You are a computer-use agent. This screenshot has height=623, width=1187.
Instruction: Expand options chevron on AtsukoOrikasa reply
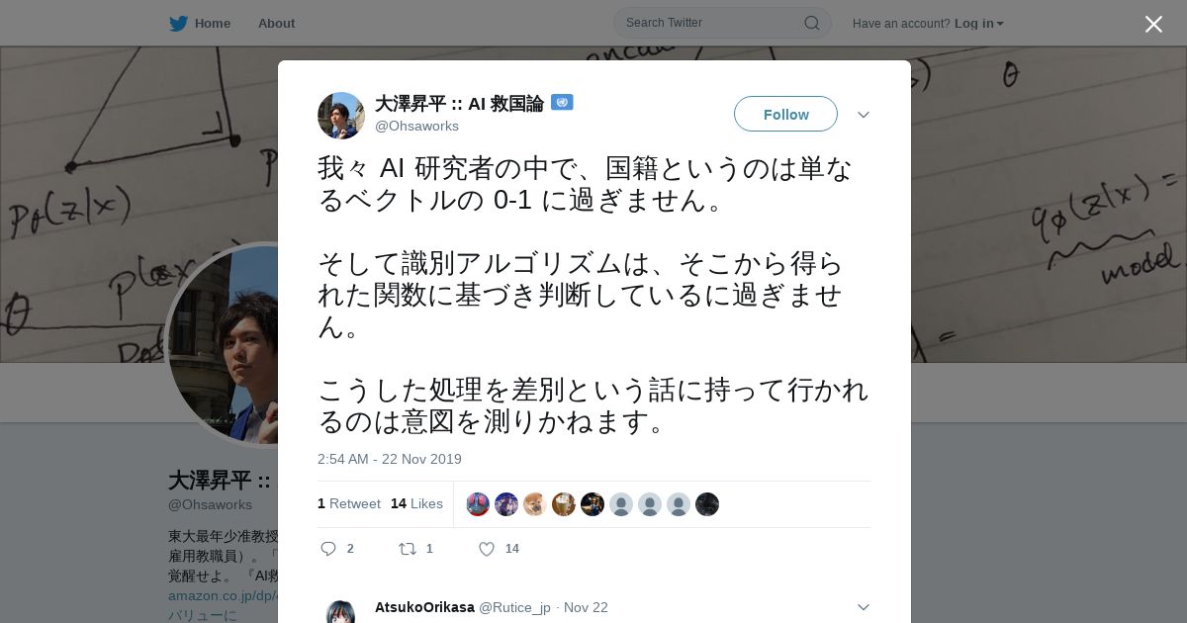point(864,607)
